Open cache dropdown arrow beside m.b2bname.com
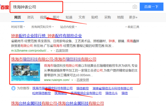This screenshot has height=107, width=166. pos(51,51)
